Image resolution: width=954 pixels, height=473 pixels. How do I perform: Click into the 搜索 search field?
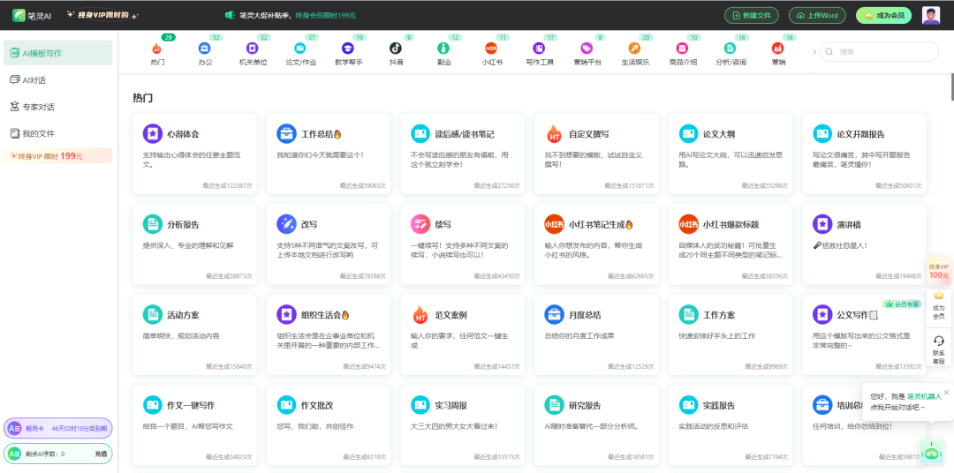coord(879,52)
